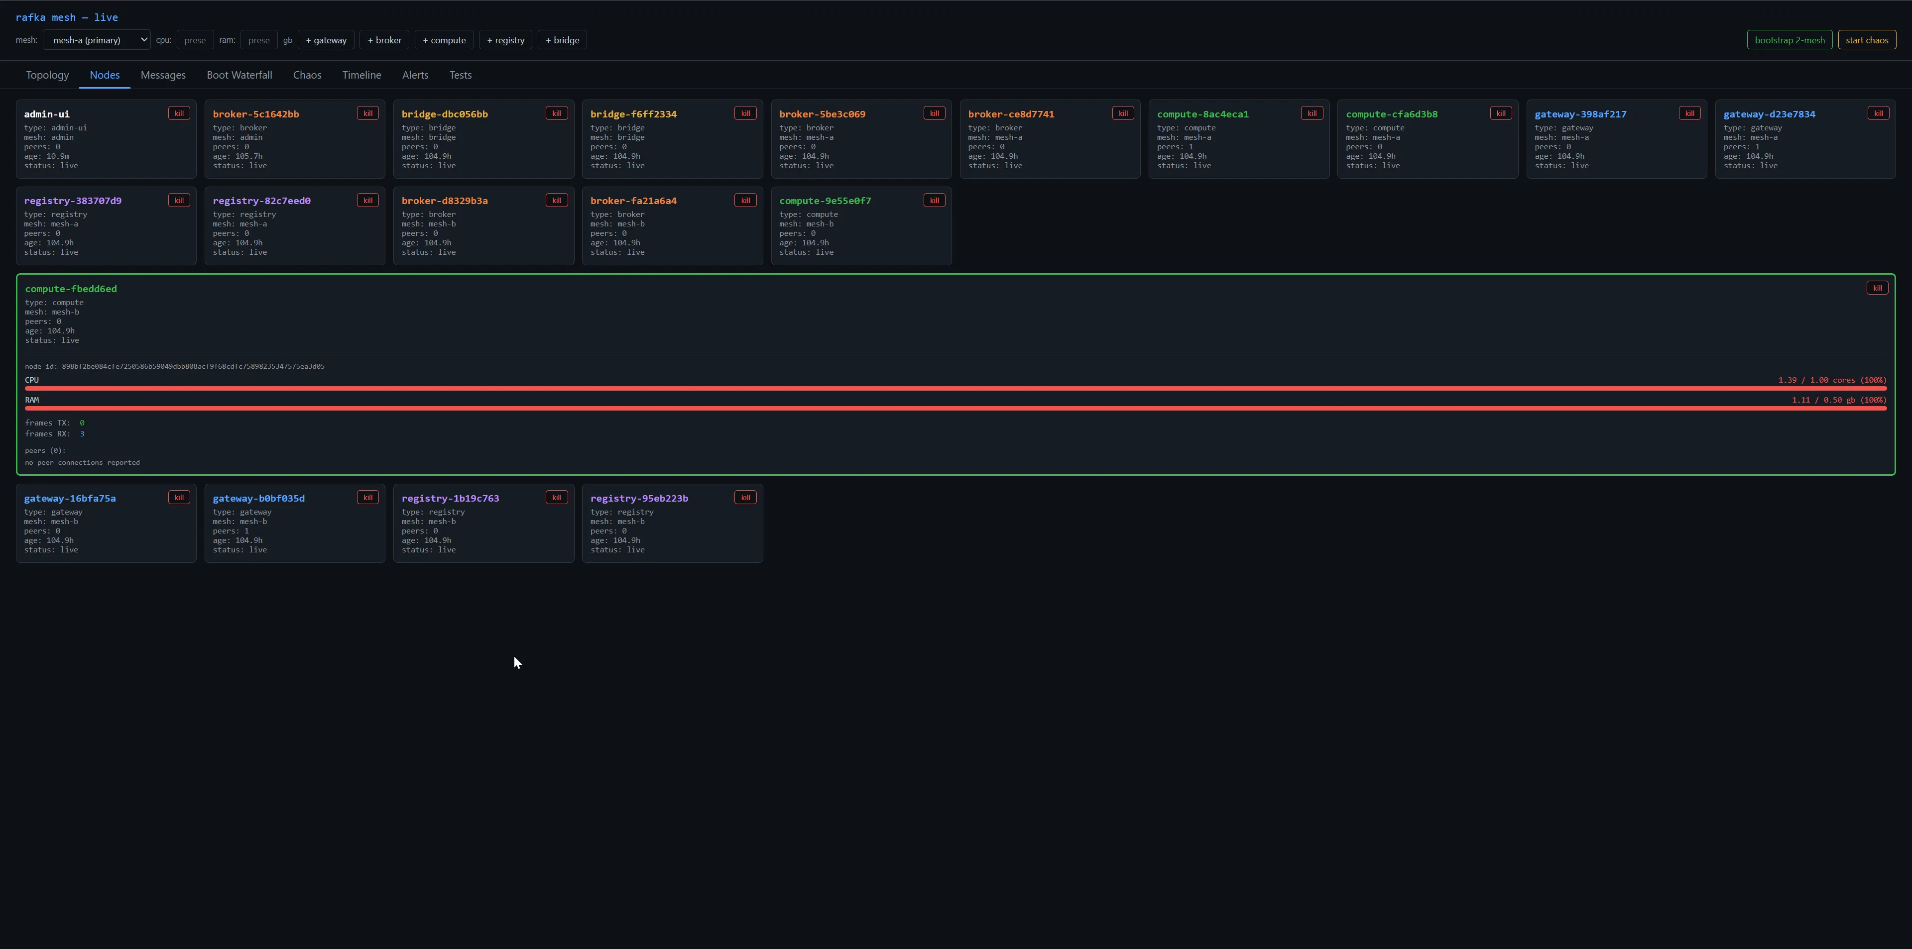Open the Alerts tab
The image size is (1912, 949).
pos(415,75)
